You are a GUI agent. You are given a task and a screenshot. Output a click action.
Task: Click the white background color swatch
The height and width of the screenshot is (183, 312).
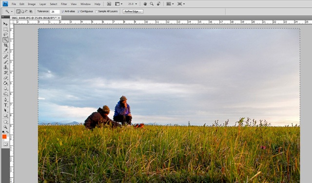(7, 140)
